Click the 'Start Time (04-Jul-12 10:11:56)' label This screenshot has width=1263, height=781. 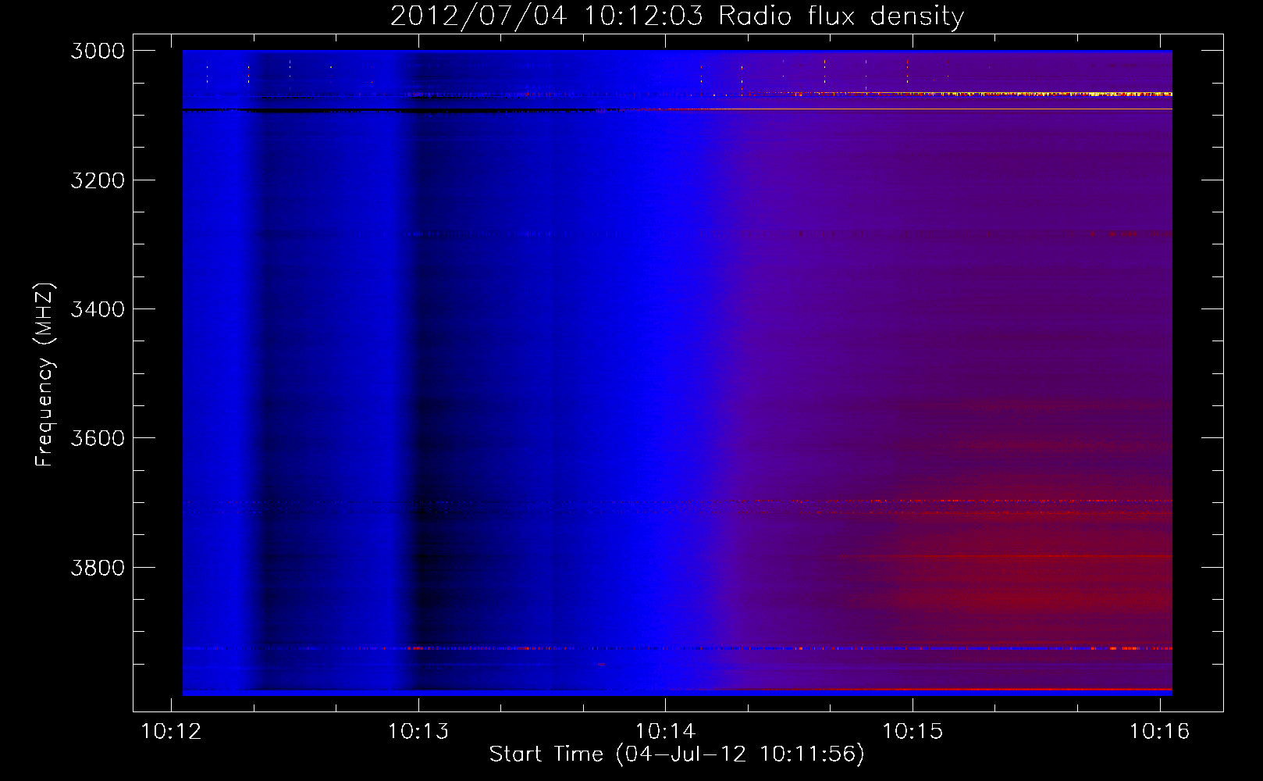coord(677,754)
